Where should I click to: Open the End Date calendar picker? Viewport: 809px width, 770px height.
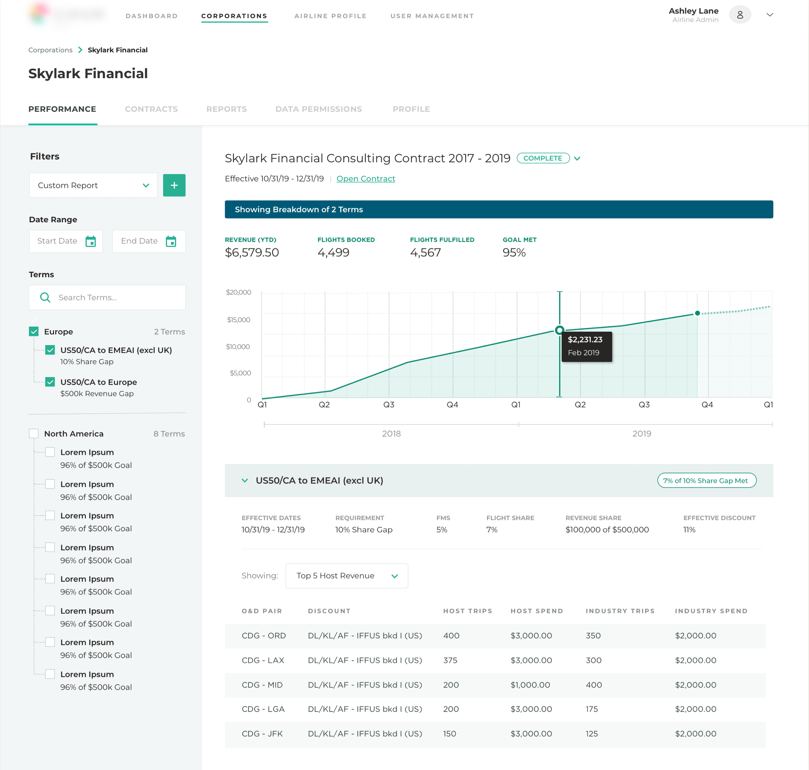click(x=171, y=241)
